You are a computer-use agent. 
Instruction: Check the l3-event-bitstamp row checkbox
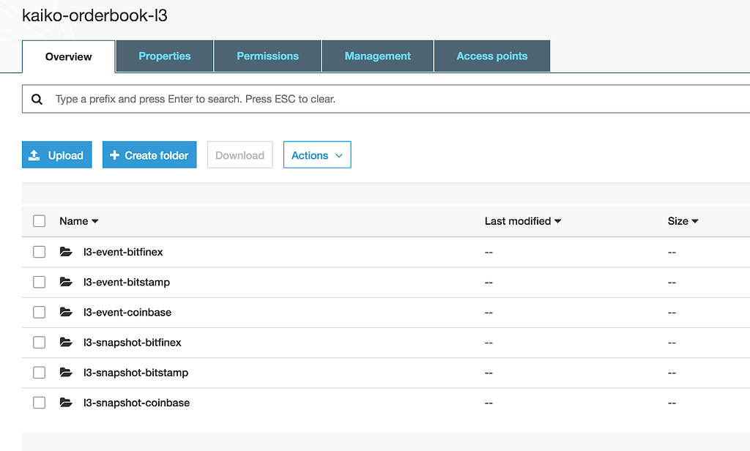tap(40, 282)
